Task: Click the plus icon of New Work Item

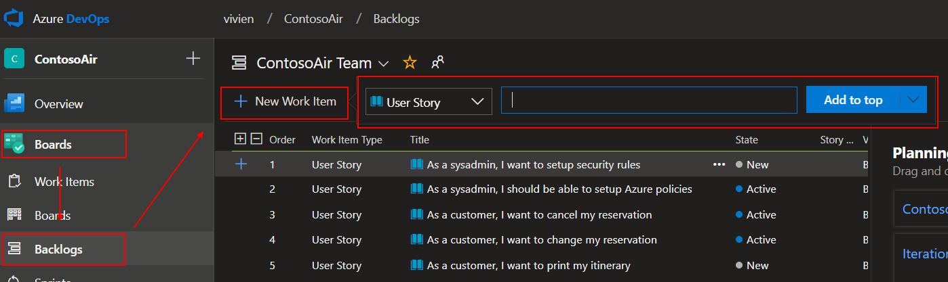Action: coord(240,101)
